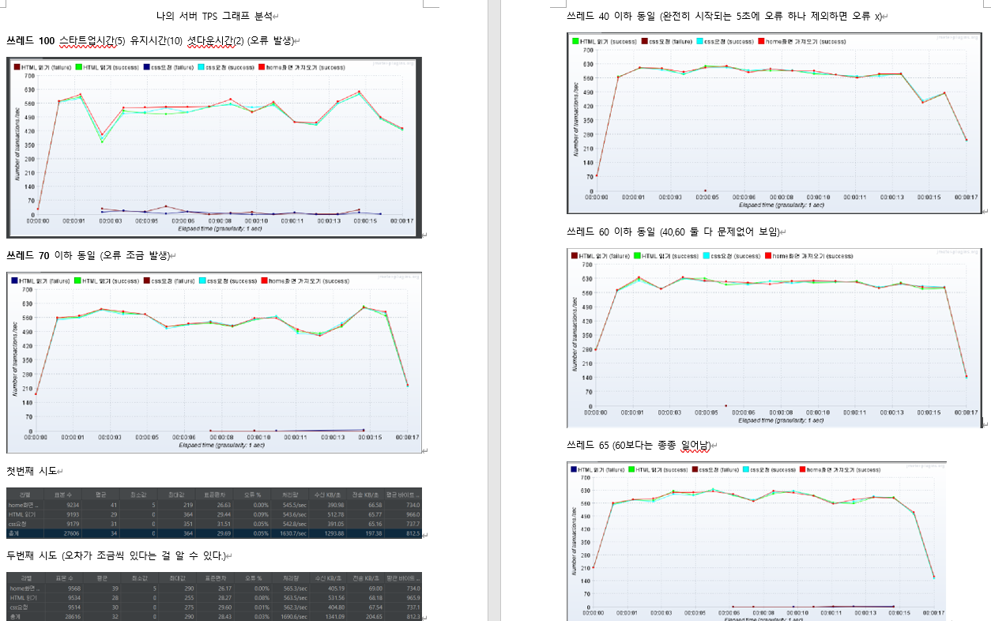The image size is (991, 621).
Task: Select the 첫번째 시도 results table image
Action: point(214,514)
